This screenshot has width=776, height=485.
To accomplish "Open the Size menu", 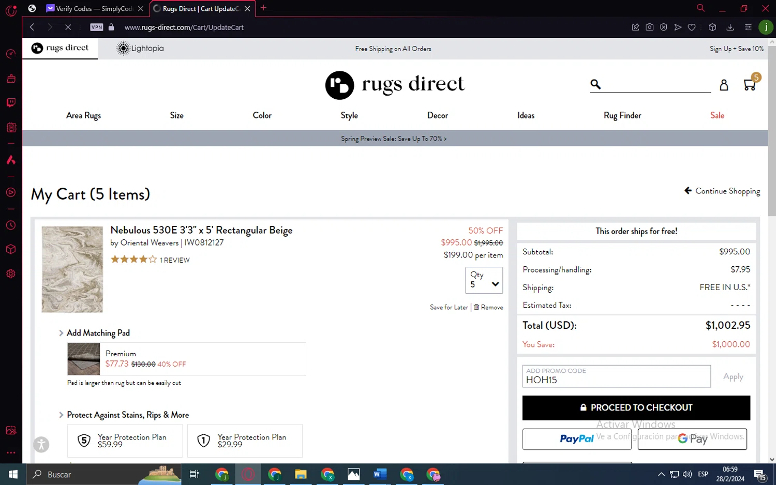I will (x=177, y=115).
